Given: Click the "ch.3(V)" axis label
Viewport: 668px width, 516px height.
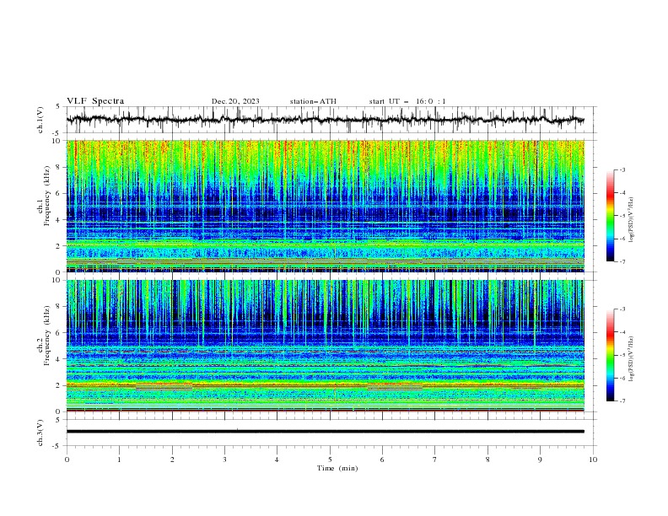Looking at the screenshot, I should [x=40, y=433].
